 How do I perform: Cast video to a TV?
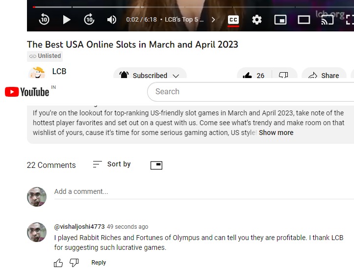(328, 20)
